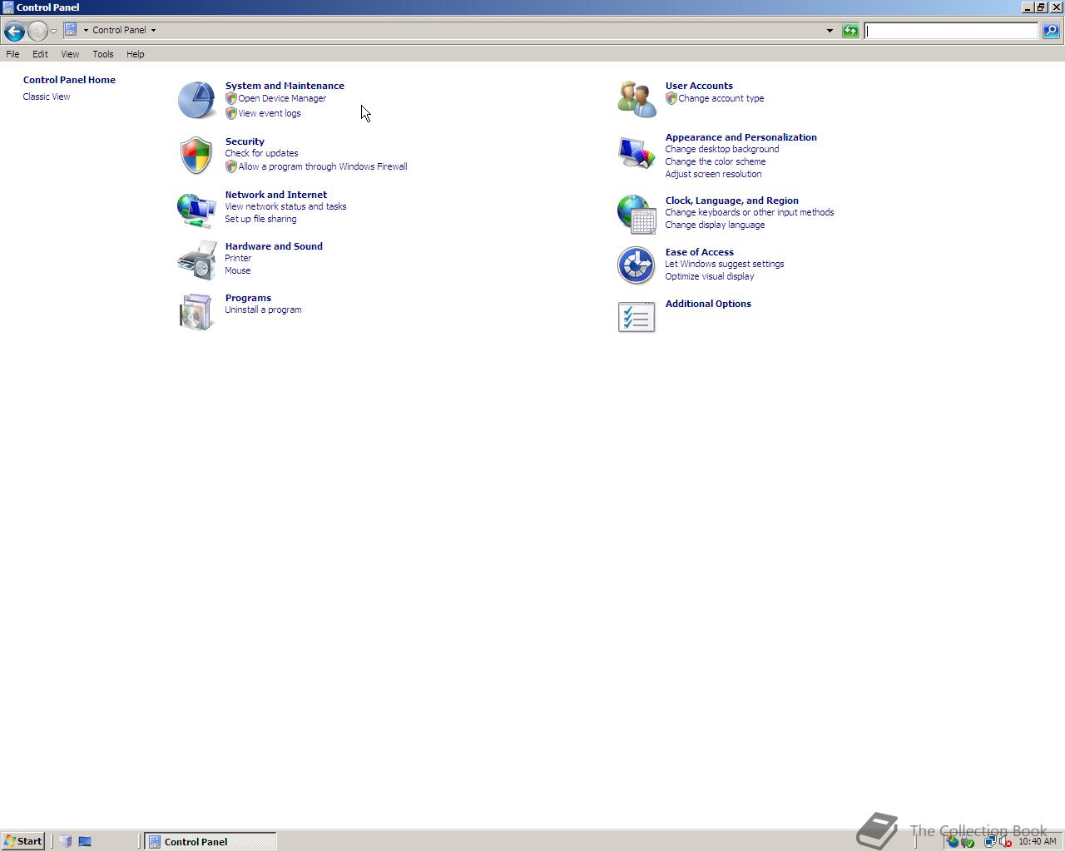Viewport: 1065px width, 852px height.
Task: Click Open Device Manager link
Action: coord(282,98)
